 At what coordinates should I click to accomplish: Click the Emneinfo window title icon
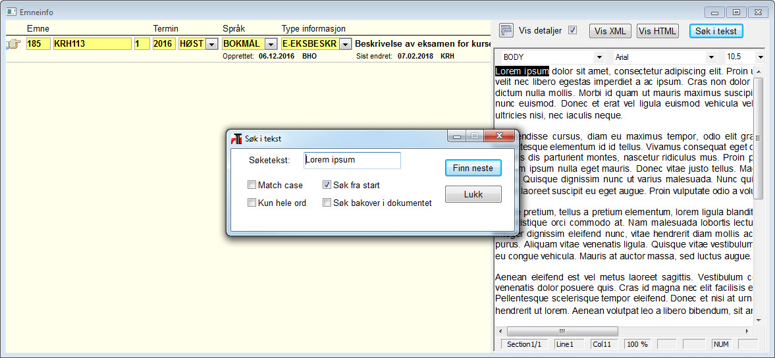(11, 11)
